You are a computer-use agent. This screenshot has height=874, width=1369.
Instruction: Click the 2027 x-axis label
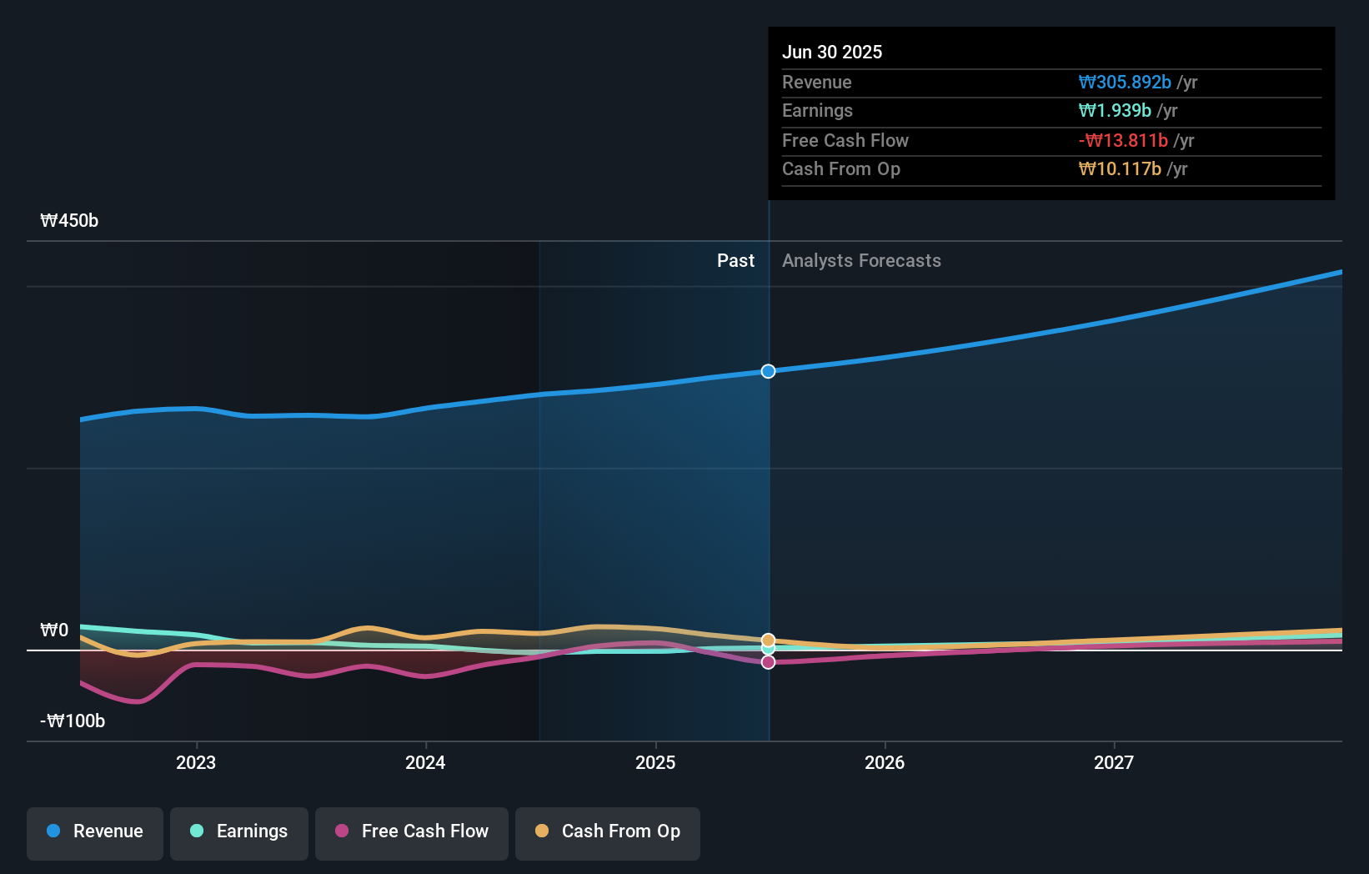click(1114, 763)
